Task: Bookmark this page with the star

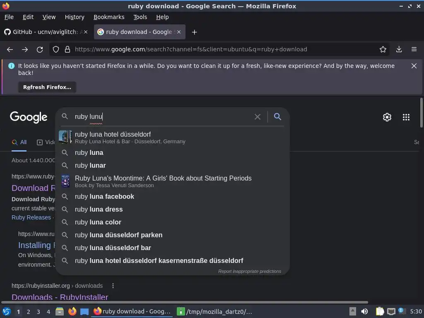Action: [383, 49]
